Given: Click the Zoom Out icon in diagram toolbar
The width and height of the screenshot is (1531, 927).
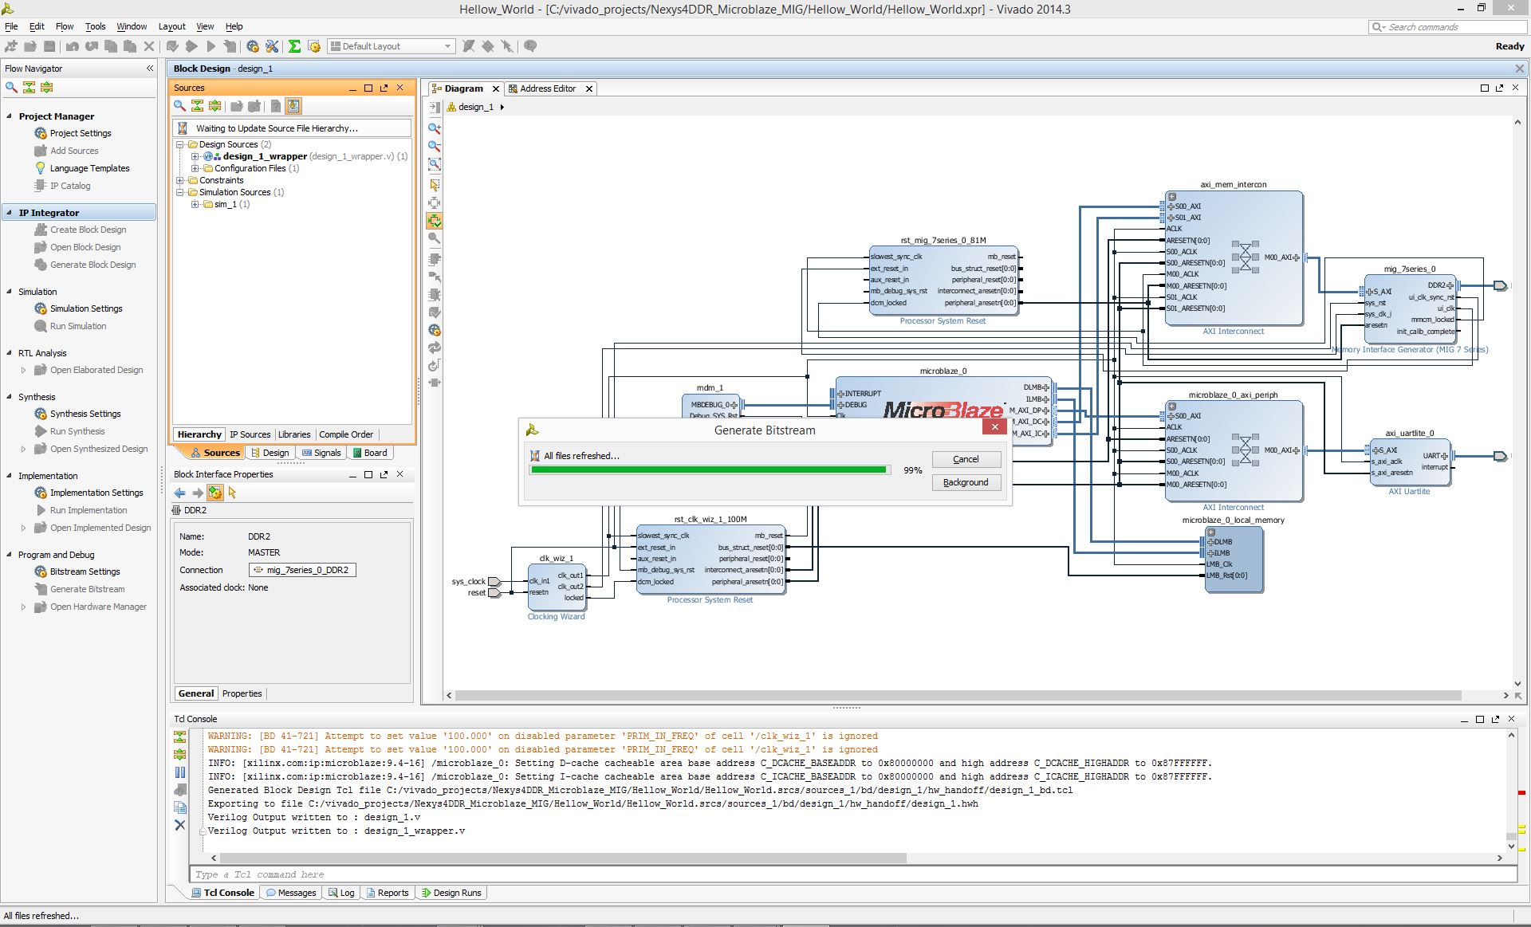Looking at the screenshot, I should (x=435, y=146).
